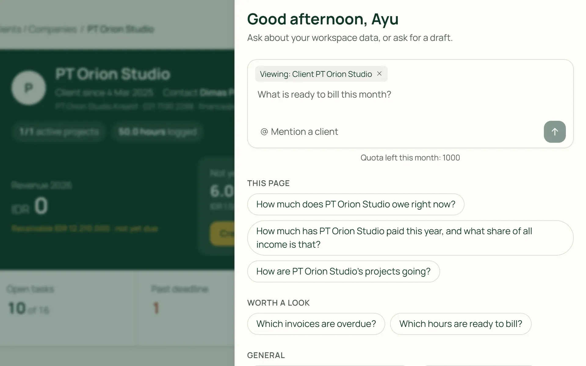
Task: Ask how much PT Orion Studio paid this year
Action: pos(410,238)
